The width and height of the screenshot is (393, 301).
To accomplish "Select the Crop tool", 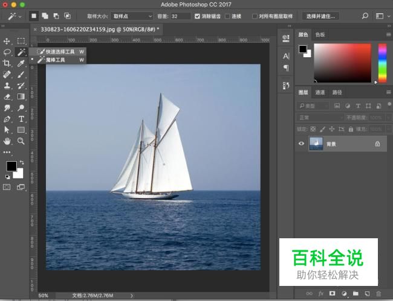I will (x=7, y=63).
